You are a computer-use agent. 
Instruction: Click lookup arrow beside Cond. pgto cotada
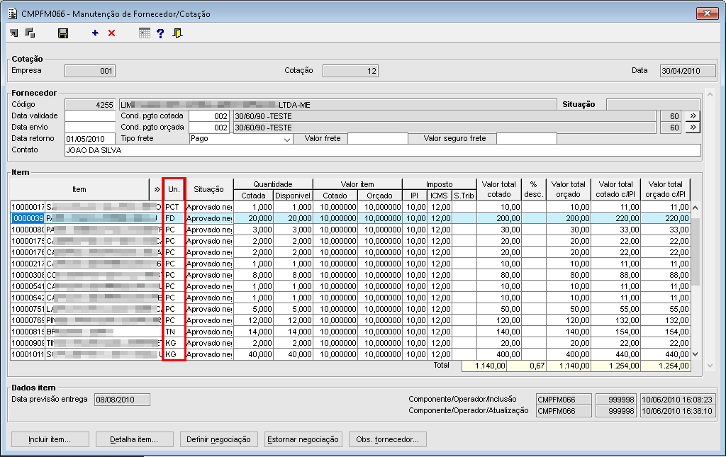tap(693, 116)
